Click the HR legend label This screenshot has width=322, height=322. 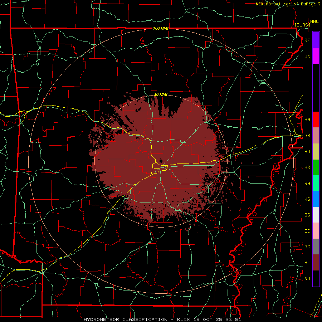point(307,167)
